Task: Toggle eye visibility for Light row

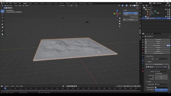Action: (168, 15)
